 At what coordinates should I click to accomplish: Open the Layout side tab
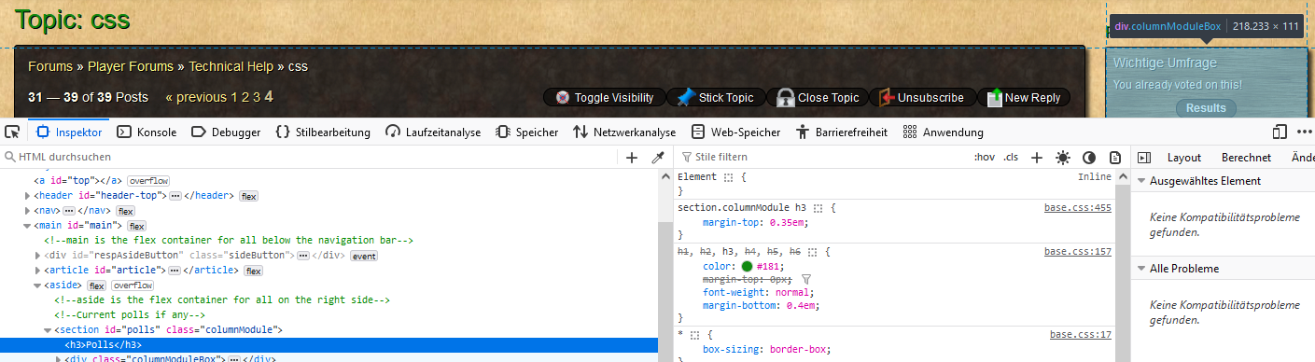[1184, 157]
